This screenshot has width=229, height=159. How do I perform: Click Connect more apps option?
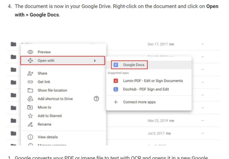[x=139, y=102]
